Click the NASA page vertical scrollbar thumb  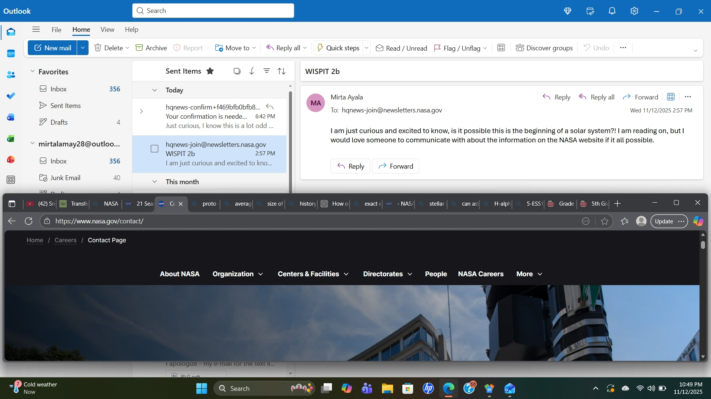(703, 245)
